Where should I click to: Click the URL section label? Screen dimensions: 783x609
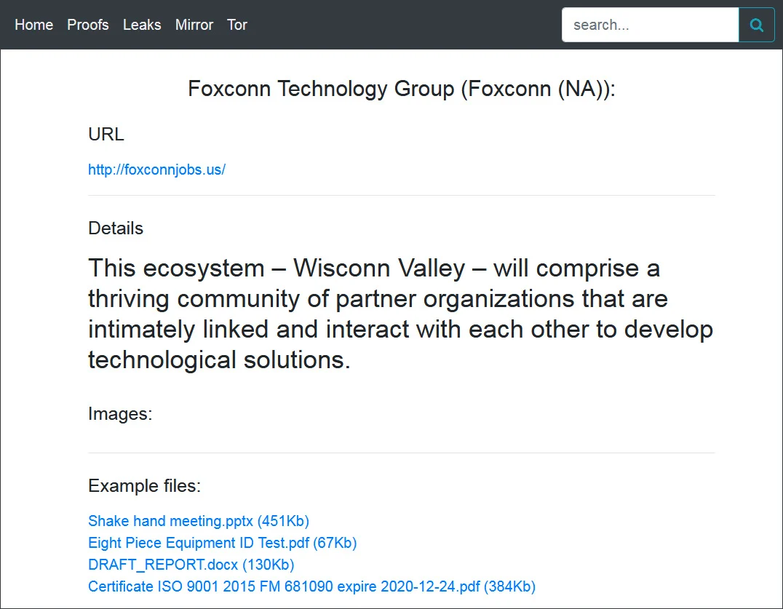(106, 135)
